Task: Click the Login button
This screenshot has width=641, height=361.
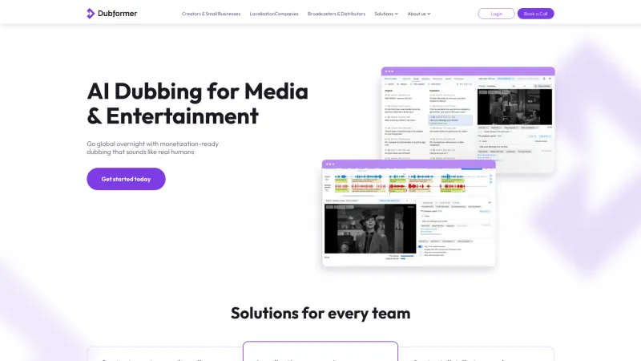Action: (x=496, y=14)
